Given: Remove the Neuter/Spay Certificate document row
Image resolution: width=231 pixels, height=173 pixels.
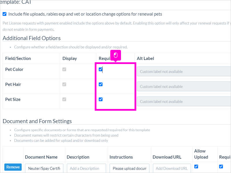Looking at the screenshot, I should point(13,167).
